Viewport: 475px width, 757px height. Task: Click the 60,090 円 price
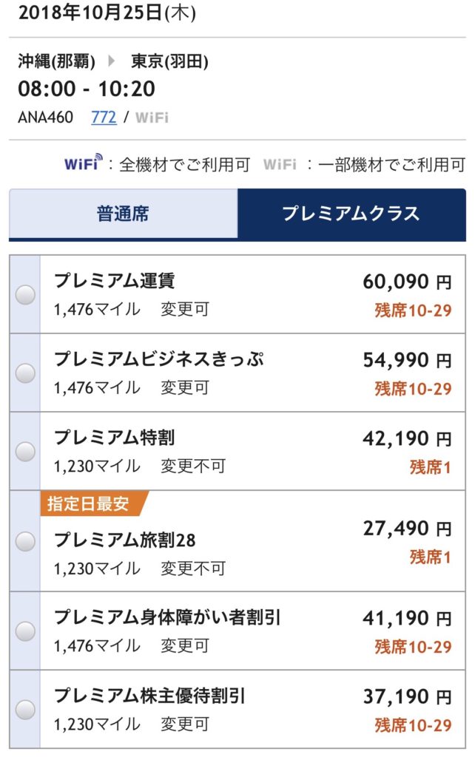coord(407,282)
